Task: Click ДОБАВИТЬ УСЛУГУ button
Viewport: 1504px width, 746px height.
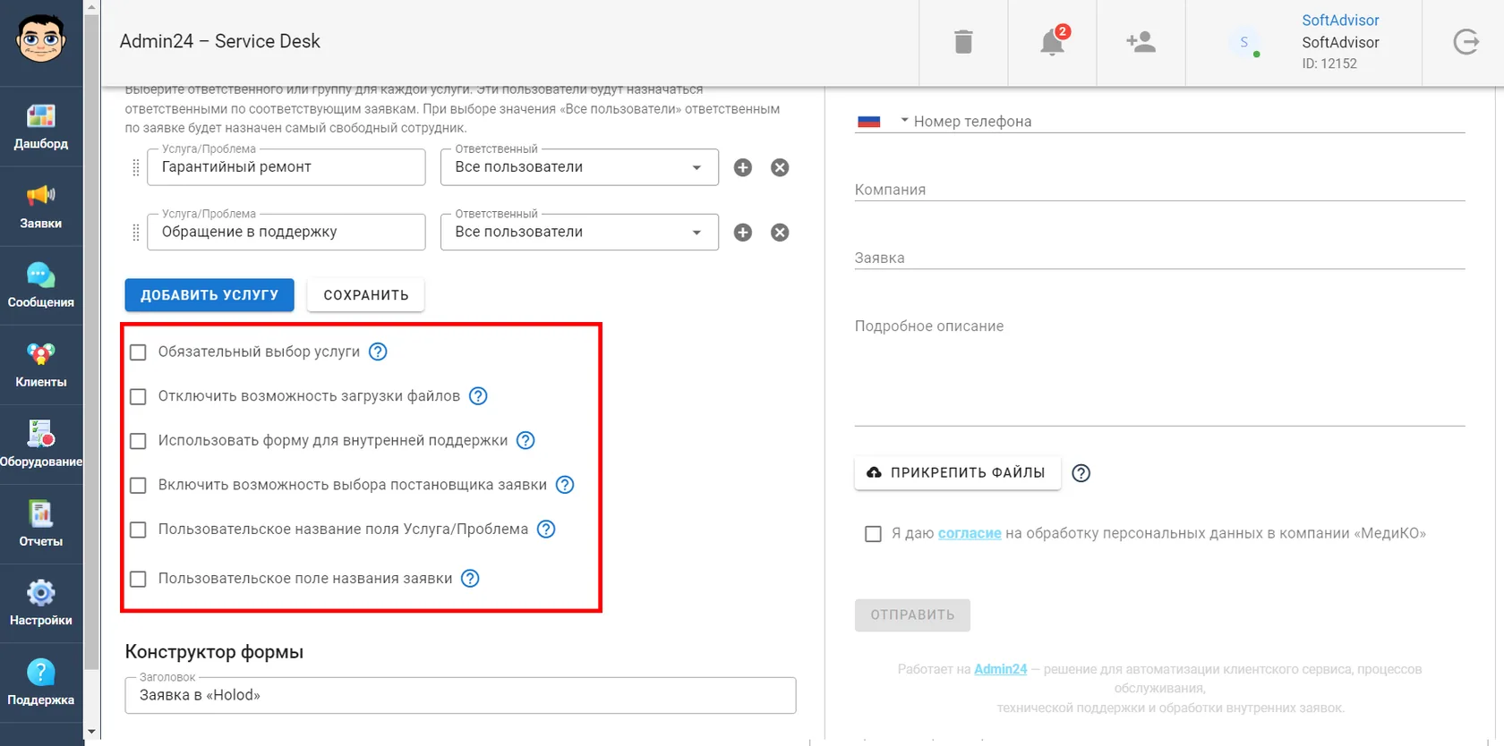Action: point(209,295)
